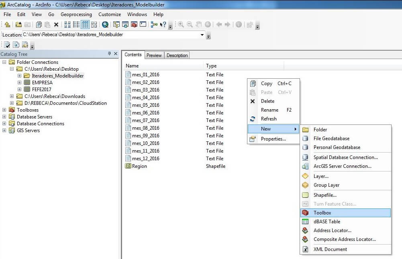This screenshot has width=402, height=259.
Task: Click the Delete X icon in toolbar
Action: click(56, 24)
